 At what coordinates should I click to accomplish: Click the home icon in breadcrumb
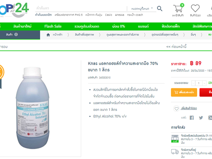(48, 35)
